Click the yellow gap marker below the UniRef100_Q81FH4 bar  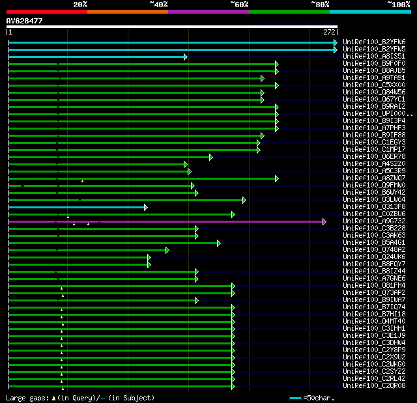coord(61,288)
